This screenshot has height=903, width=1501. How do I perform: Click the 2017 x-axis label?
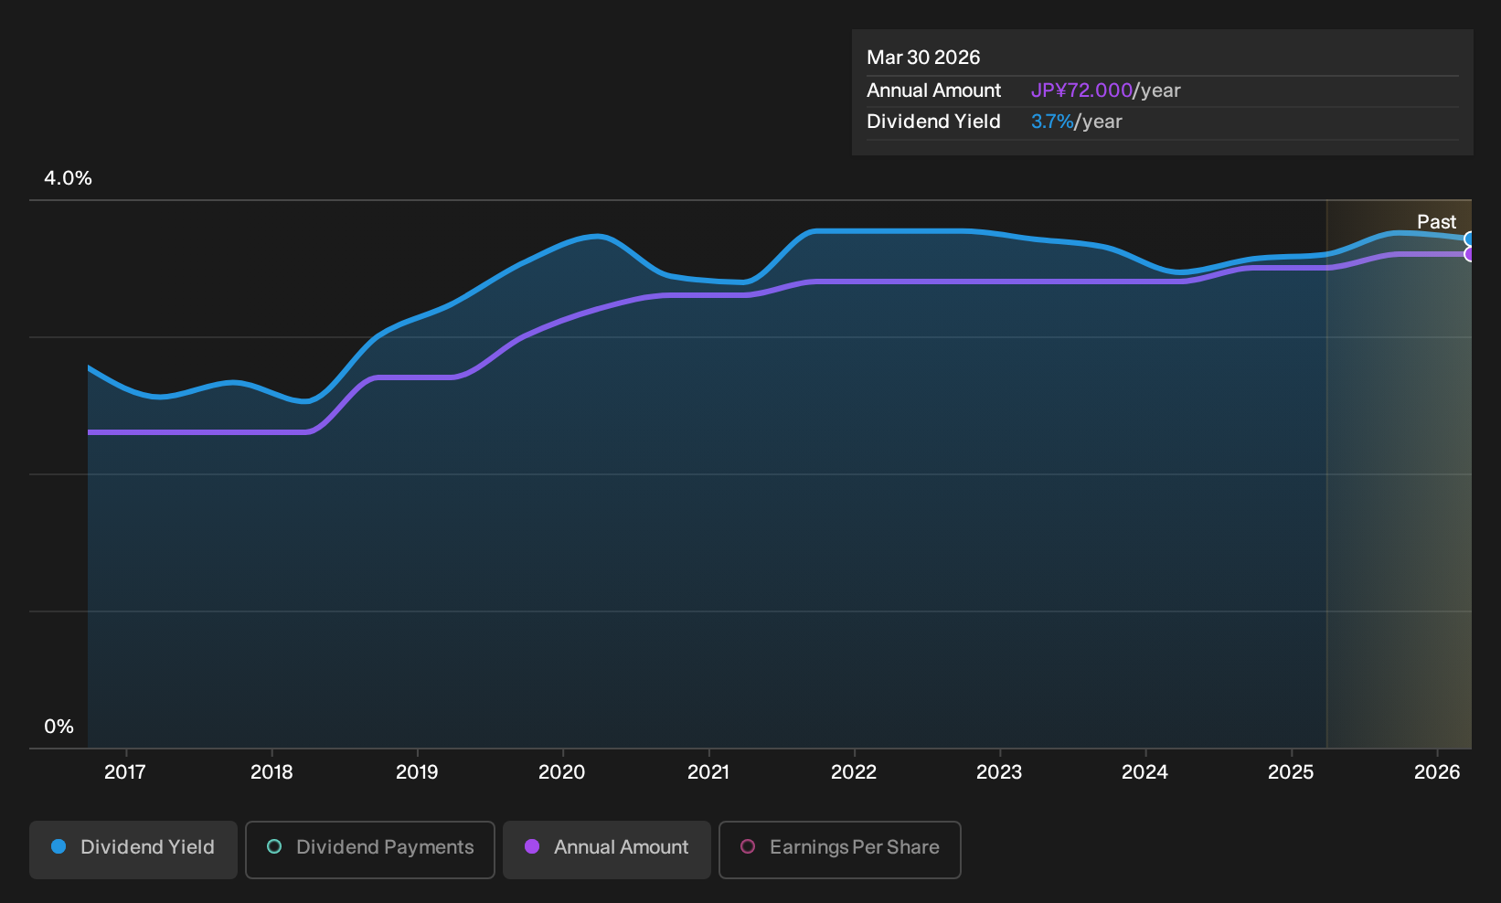coord(125,772)
